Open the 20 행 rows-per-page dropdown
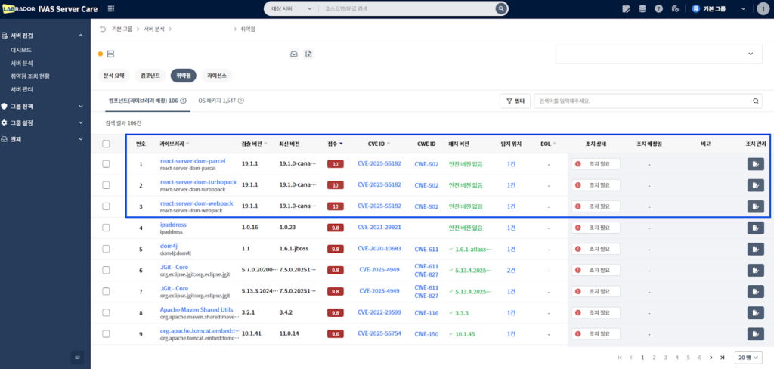Viewport: 774px width, 369px height. pos(749,357)
